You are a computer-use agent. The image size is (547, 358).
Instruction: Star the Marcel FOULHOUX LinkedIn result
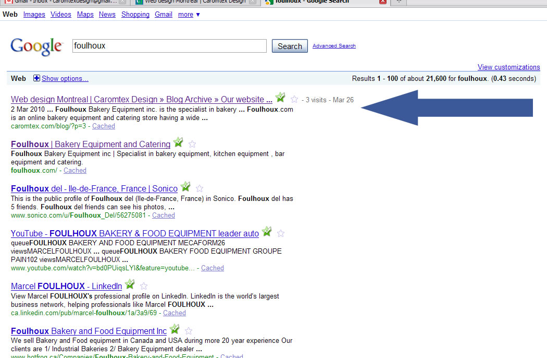point(144,287)
